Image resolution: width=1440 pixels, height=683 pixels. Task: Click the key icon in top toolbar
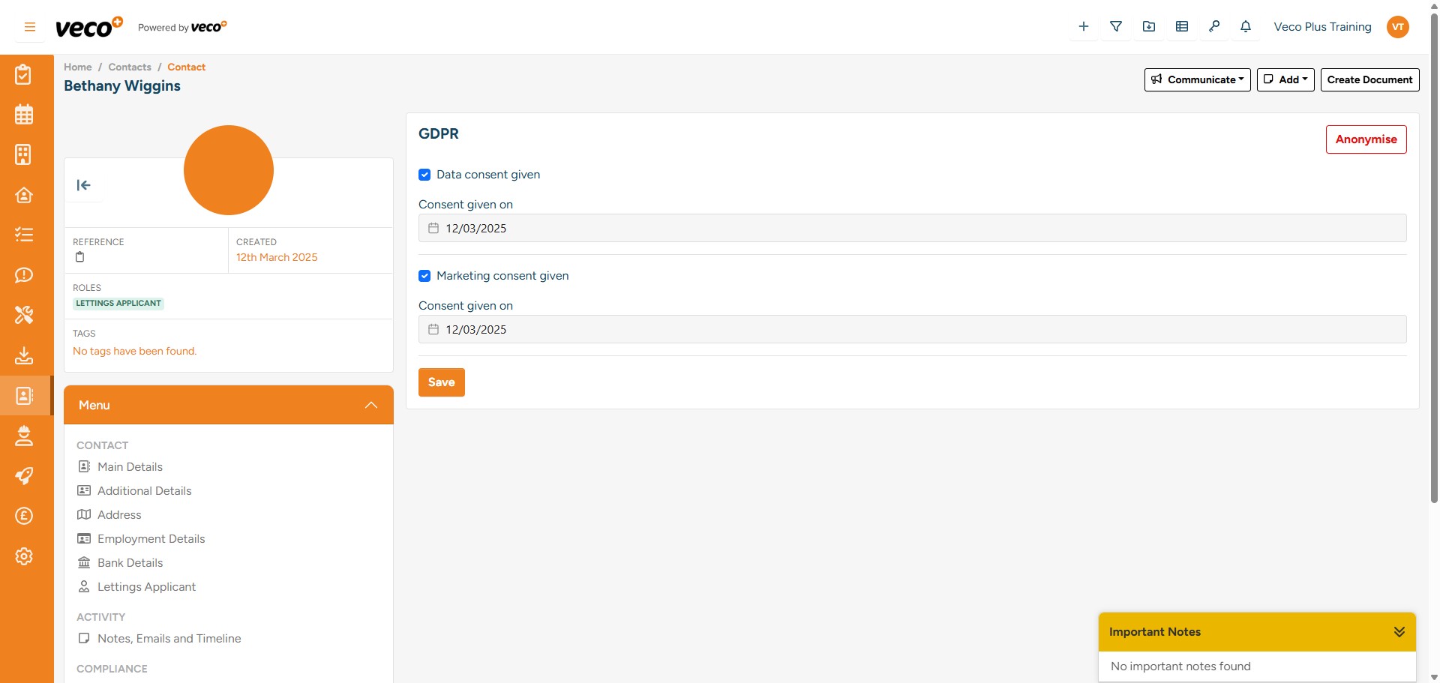(x=1215, y=26)
